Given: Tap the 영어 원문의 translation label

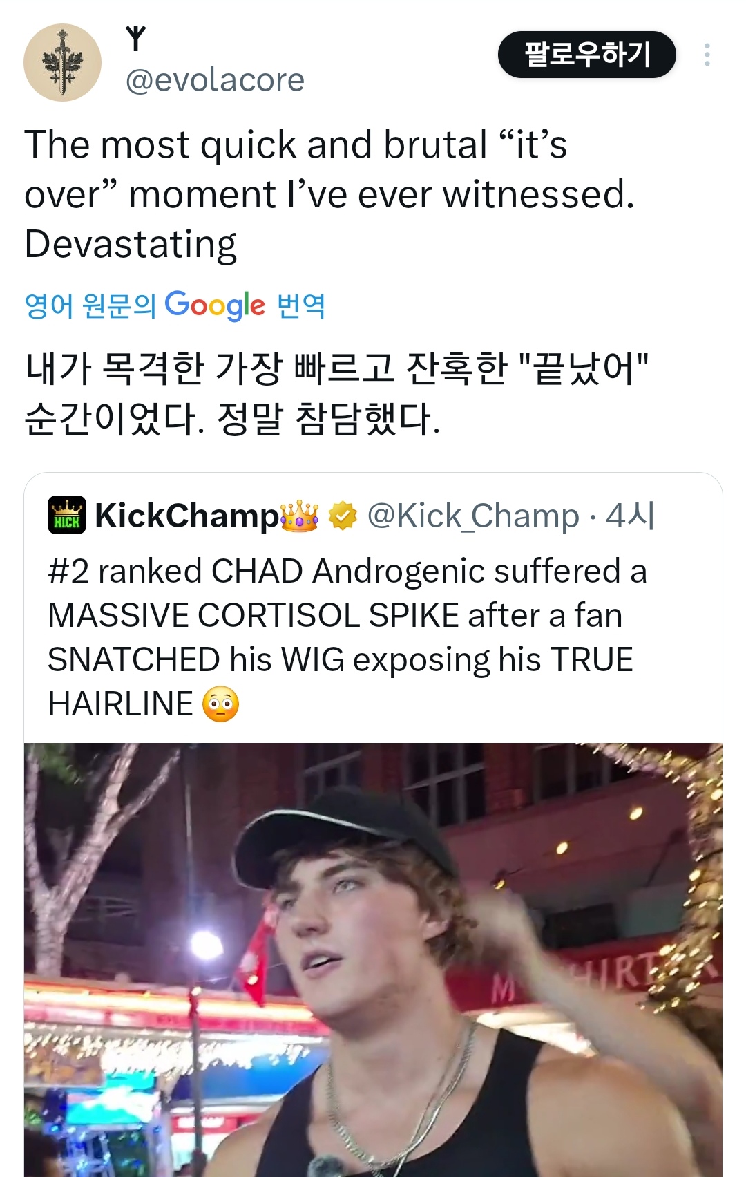Looking at the screenshot, I should (90, 305).
